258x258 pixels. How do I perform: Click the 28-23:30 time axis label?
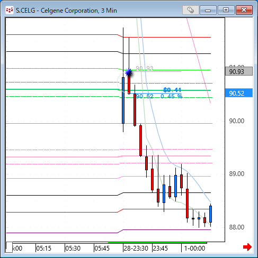tap(136, 248)
